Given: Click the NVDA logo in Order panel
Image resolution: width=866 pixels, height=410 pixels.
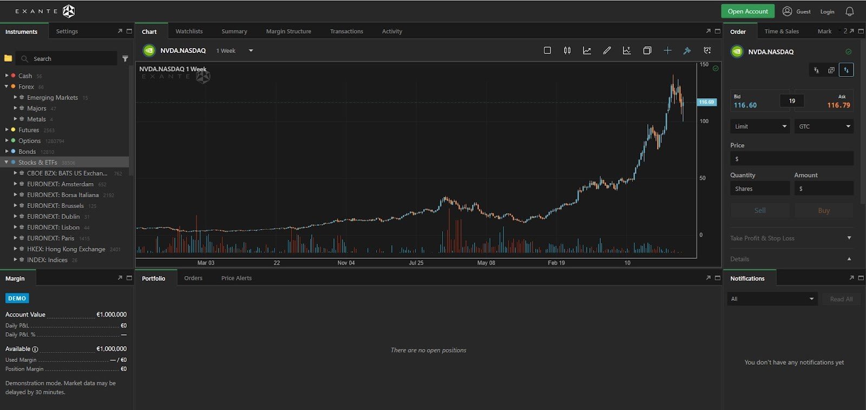Looking at the screenshot, I should (x=737, y=52).
